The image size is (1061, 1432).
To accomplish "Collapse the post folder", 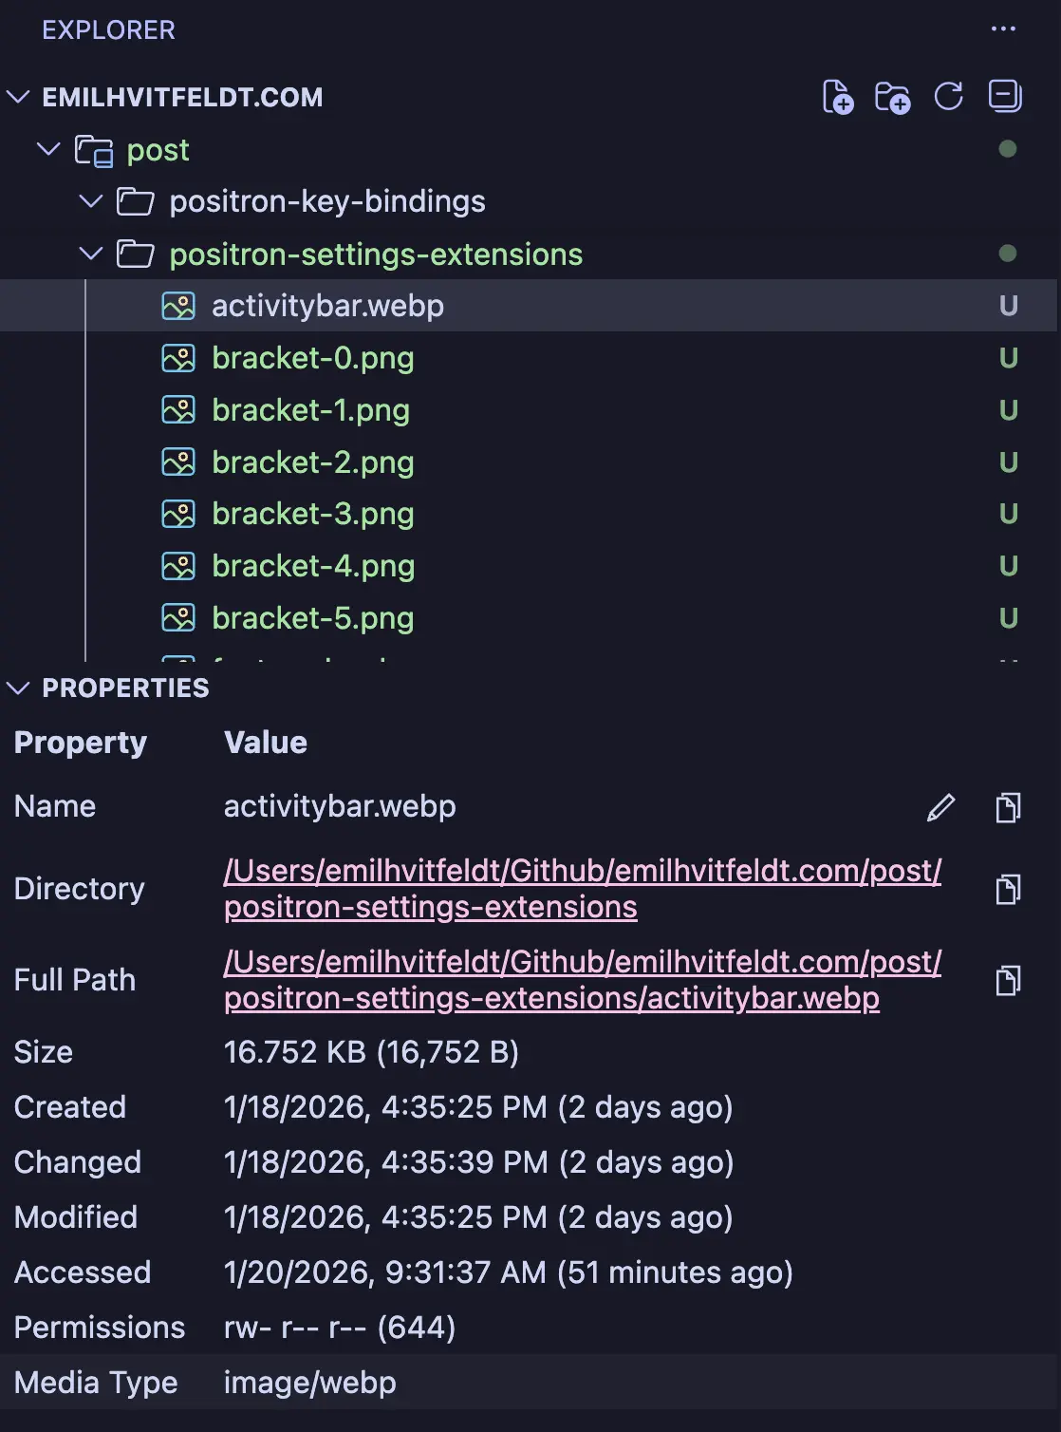I will 48,150.
